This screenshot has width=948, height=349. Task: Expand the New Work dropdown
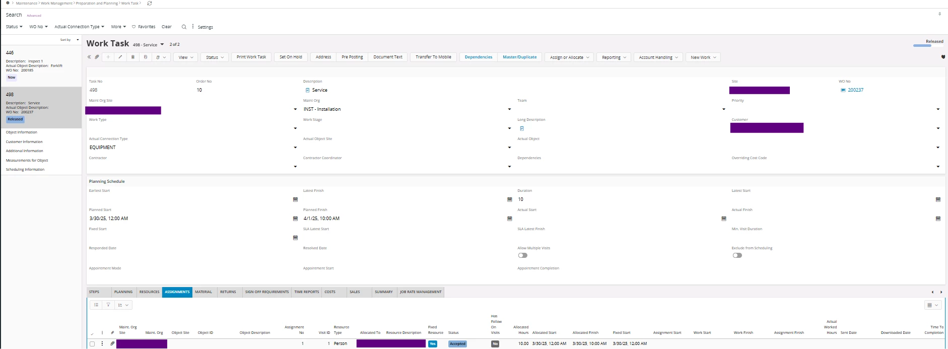click(703, 57)
